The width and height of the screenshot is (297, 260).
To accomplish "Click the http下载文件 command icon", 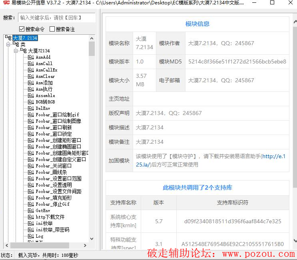I will (31, 217).
